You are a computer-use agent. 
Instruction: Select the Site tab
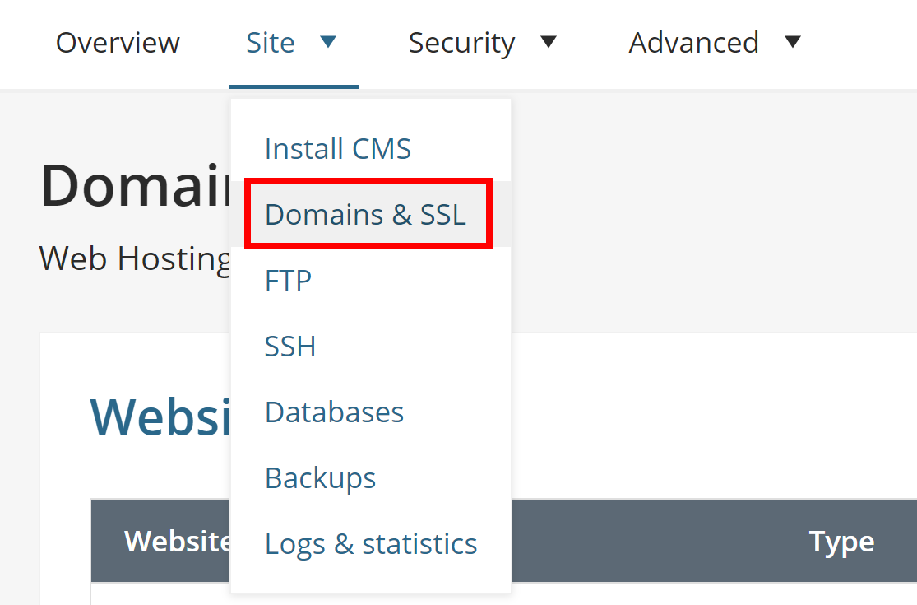coord(271,43)
